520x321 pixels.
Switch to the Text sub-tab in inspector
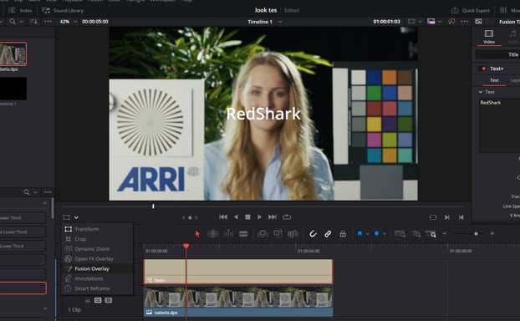494,80
